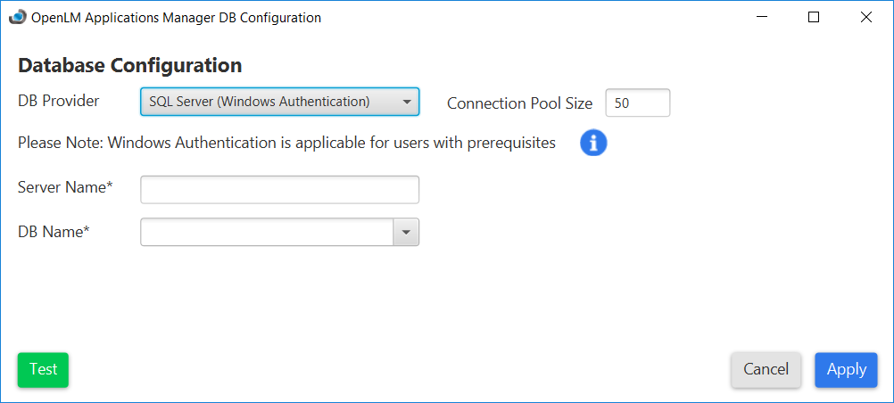
Task: Click the Server Name* label
Action: pos(65,187)
